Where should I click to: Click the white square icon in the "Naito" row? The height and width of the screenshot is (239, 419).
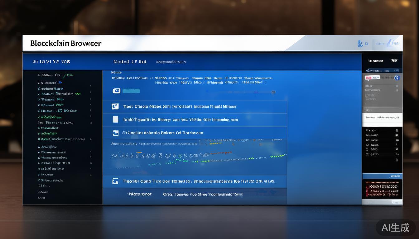(x=115, y=119)
